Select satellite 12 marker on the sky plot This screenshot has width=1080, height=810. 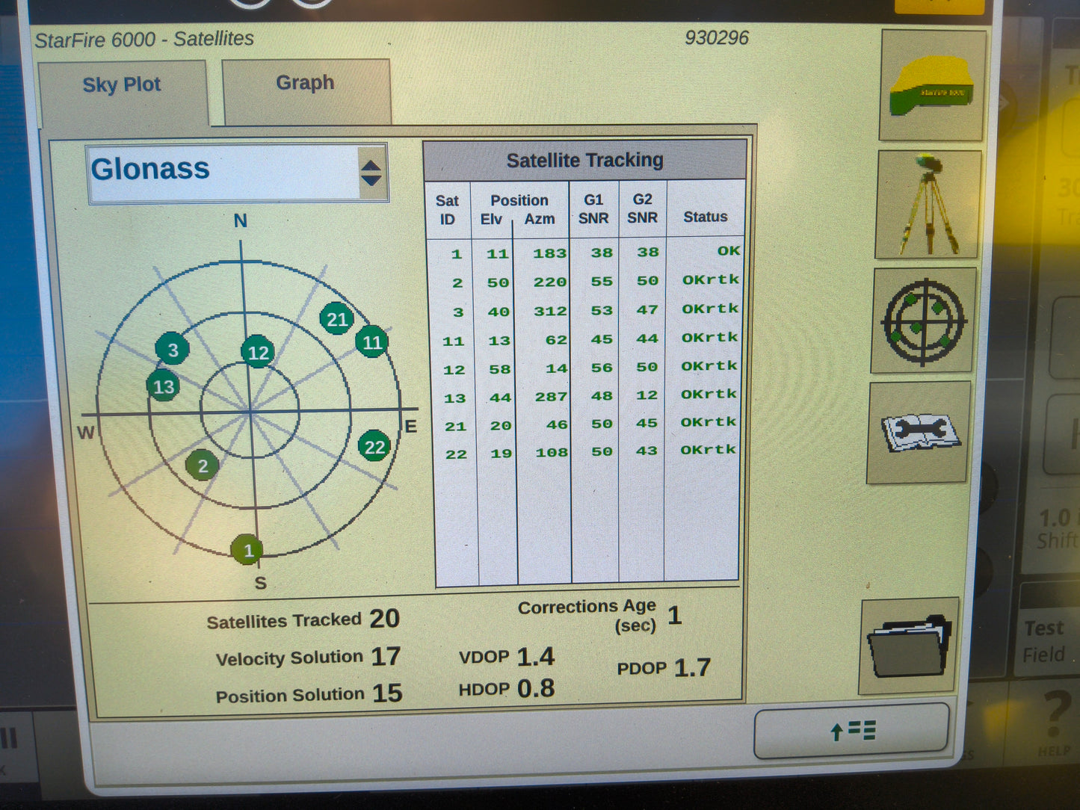[x=259, y=353]
